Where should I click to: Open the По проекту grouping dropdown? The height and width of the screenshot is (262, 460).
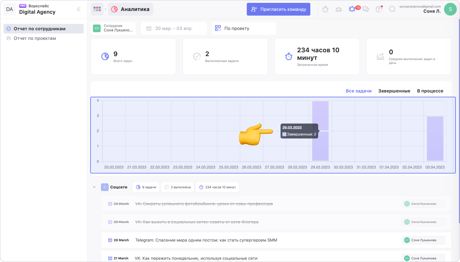coord(244,28)
